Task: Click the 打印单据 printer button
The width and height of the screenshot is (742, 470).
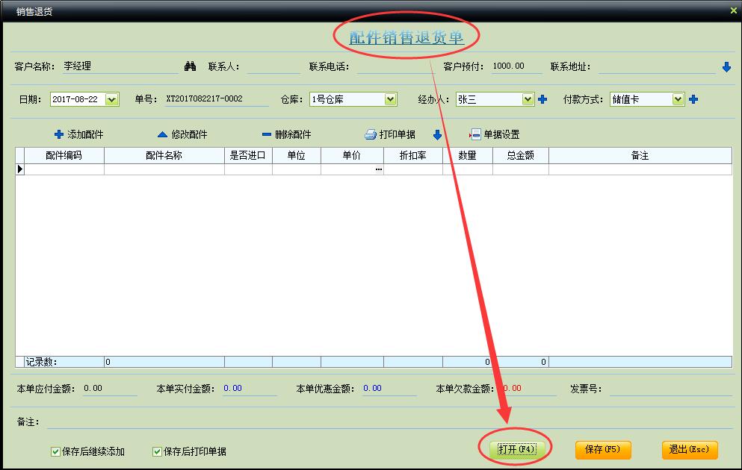Action: 390,134
